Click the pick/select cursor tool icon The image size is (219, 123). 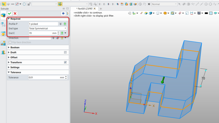click(x=4, y=4)
